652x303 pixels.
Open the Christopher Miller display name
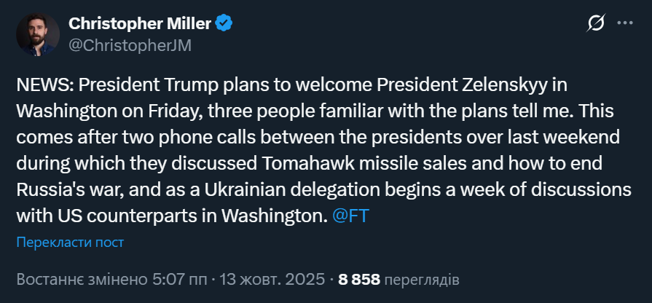pyautogui.click(x=139, y=23)
